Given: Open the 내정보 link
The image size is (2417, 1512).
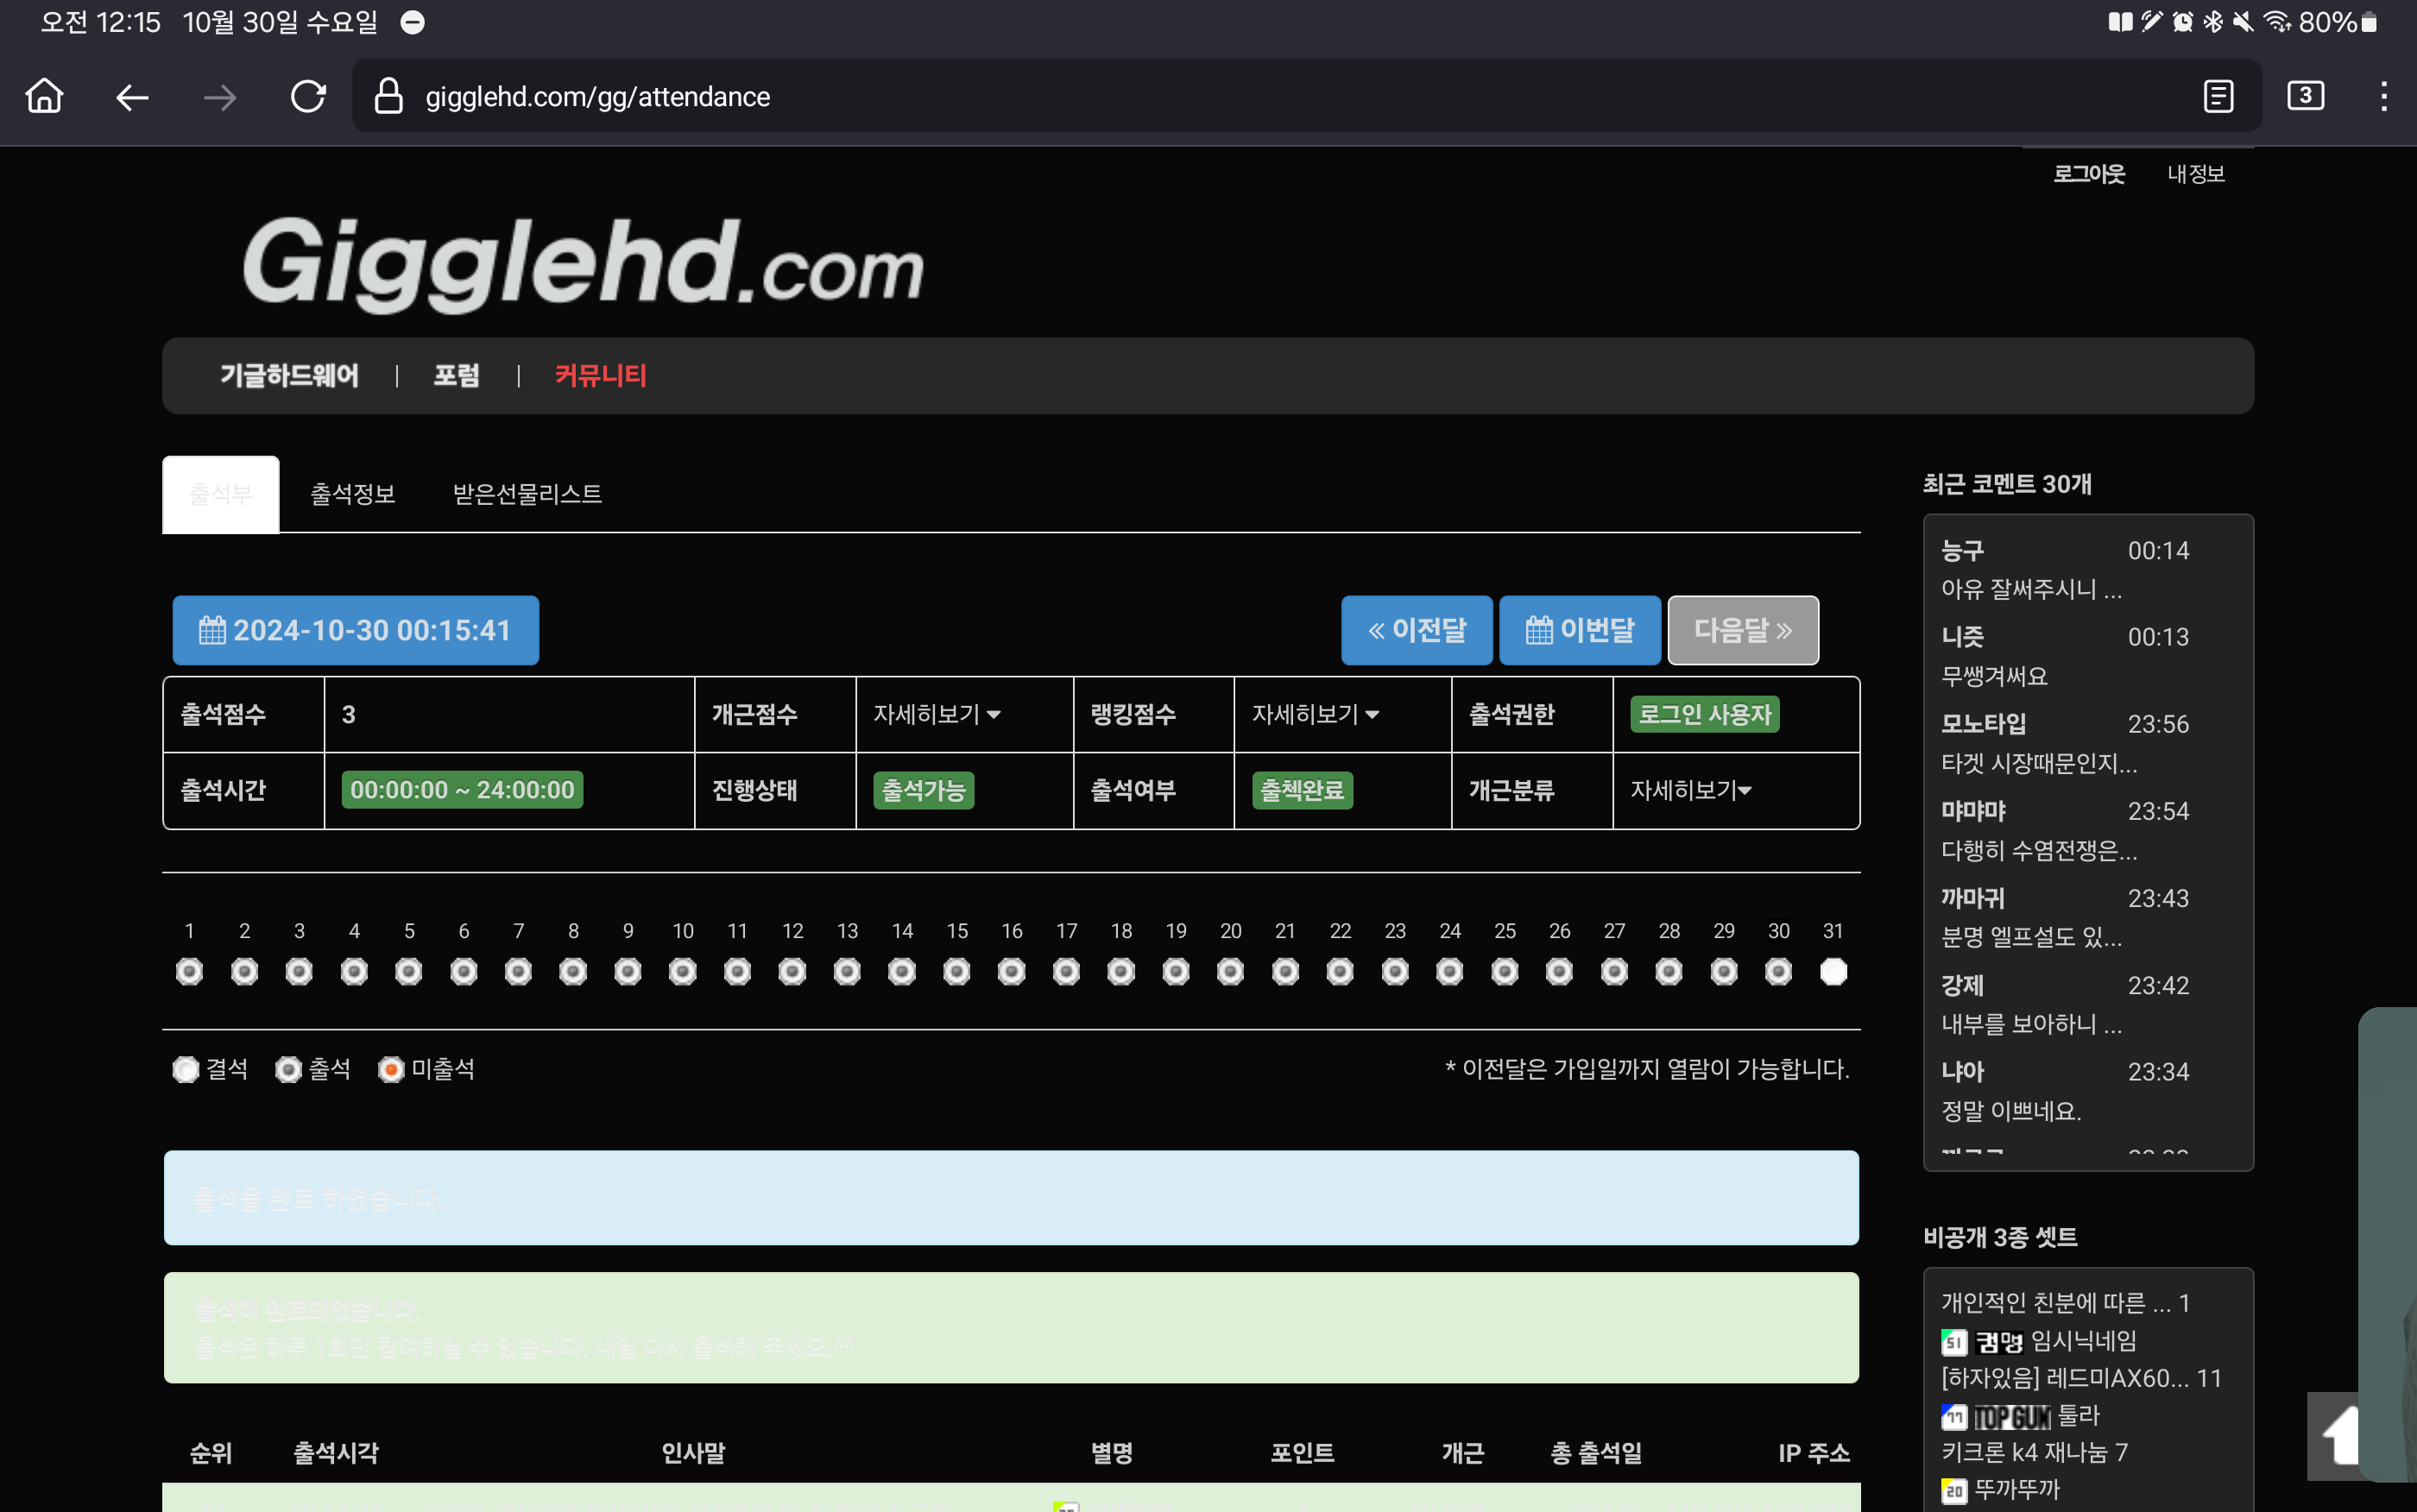Looking at the screenshot, I should click(2196, 174).
